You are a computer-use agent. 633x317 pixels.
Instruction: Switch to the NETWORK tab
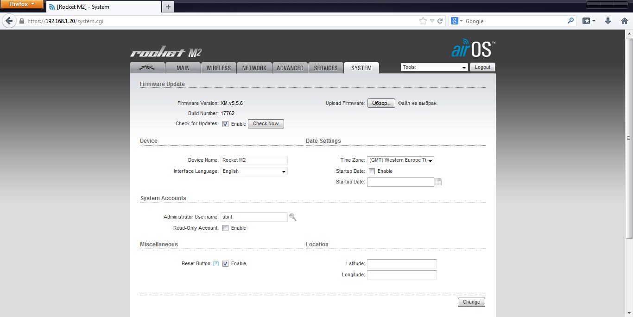[x=254, y=68]
